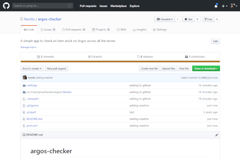
Task: Open the 3 commits history
Action: pyautogui.click(x=45, y=57)
